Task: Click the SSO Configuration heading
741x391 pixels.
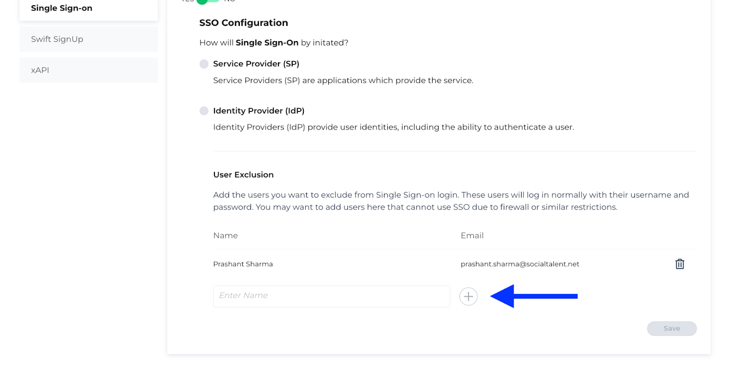Action: coord(244,23)
